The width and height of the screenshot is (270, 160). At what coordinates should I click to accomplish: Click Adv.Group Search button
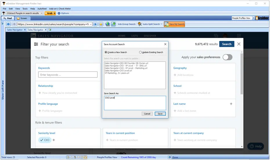click(127, 24)
